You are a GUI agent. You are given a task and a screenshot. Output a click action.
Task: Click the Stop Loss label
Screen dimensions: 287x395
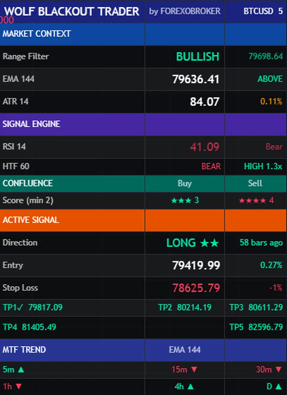click(20, 288)
